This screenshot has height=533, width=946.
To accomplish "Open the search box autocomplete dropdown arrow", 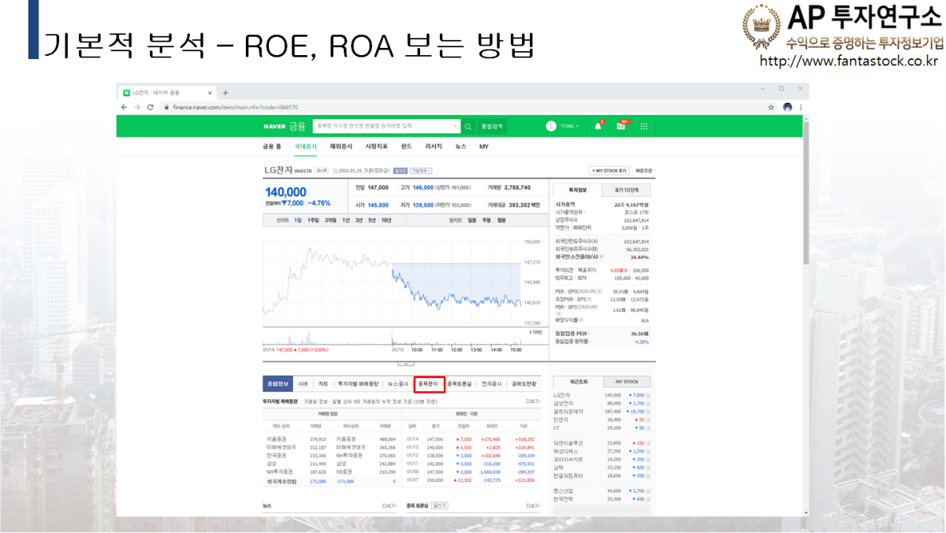I will [x=456, y=126].
